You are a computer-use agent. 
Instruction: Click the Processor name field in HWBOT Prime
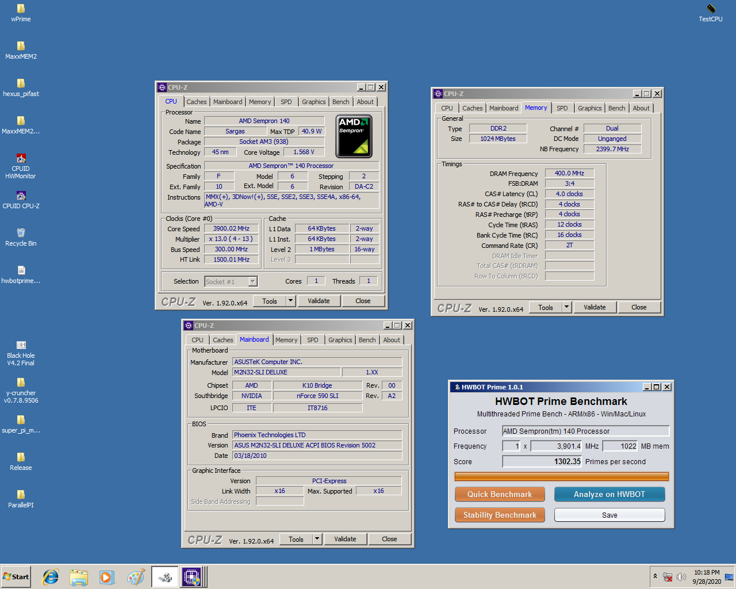[586, 431]
